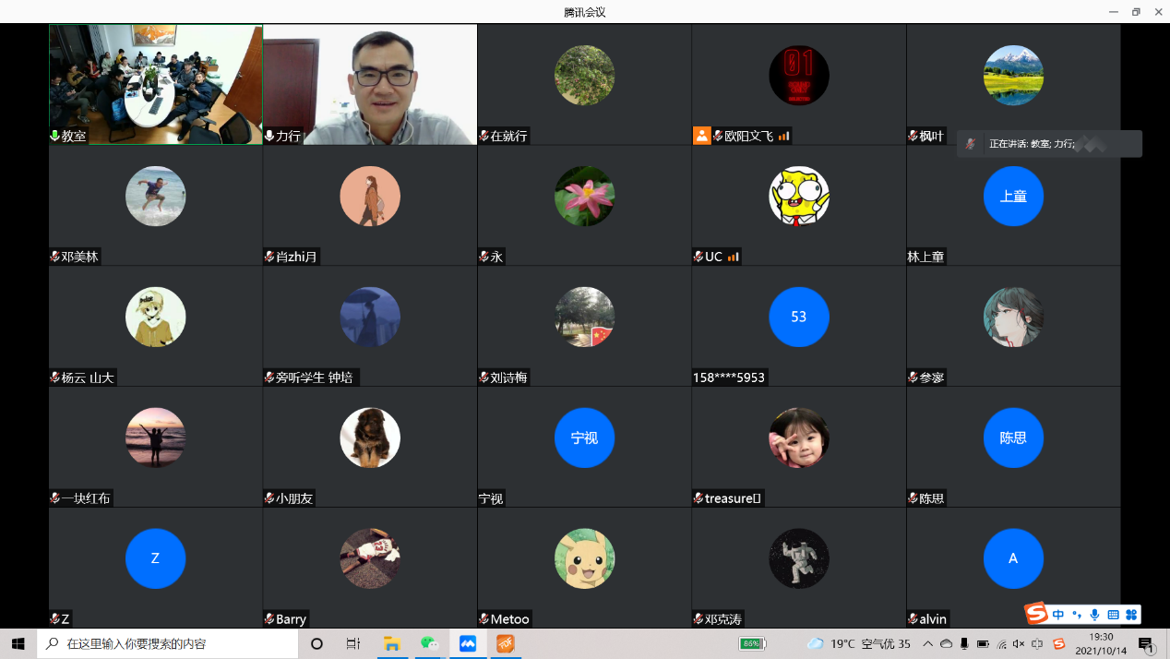Start Sogou voice input with the microphone icon
The image size is (1170, 659).
click(1094, 614)
